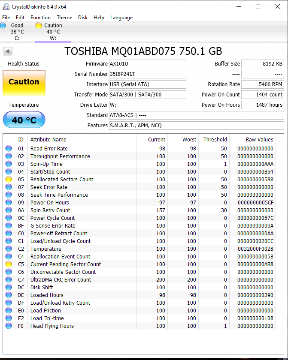Click blue status icon for Throughput Performance
The image size is (288, 360).
click(x=9, y=156)
